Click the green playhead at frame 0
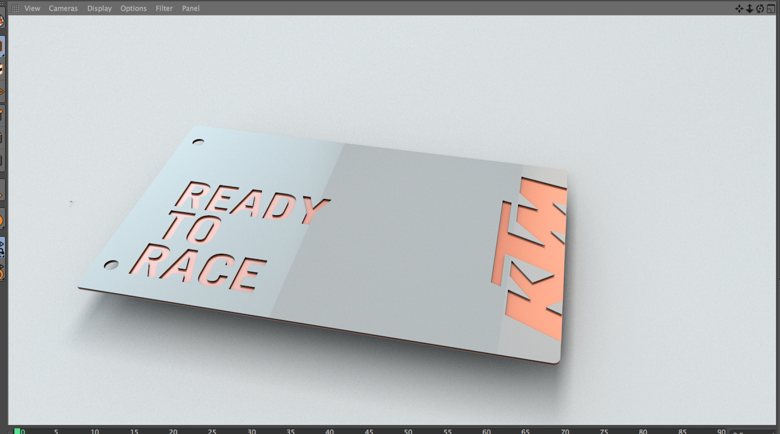780x434 pixels. (x=18, y=431)
